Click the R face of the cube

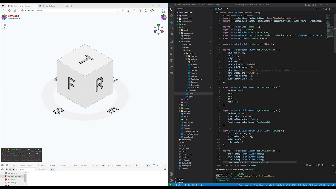[99, 85]
